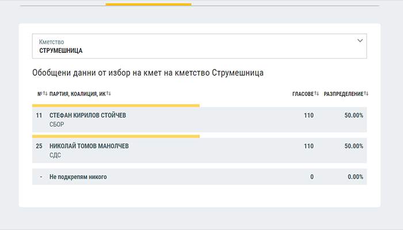Click the 0.00% share for Не подкрепям никого
This screenshot has width=403, height=230.
[355, 177]
